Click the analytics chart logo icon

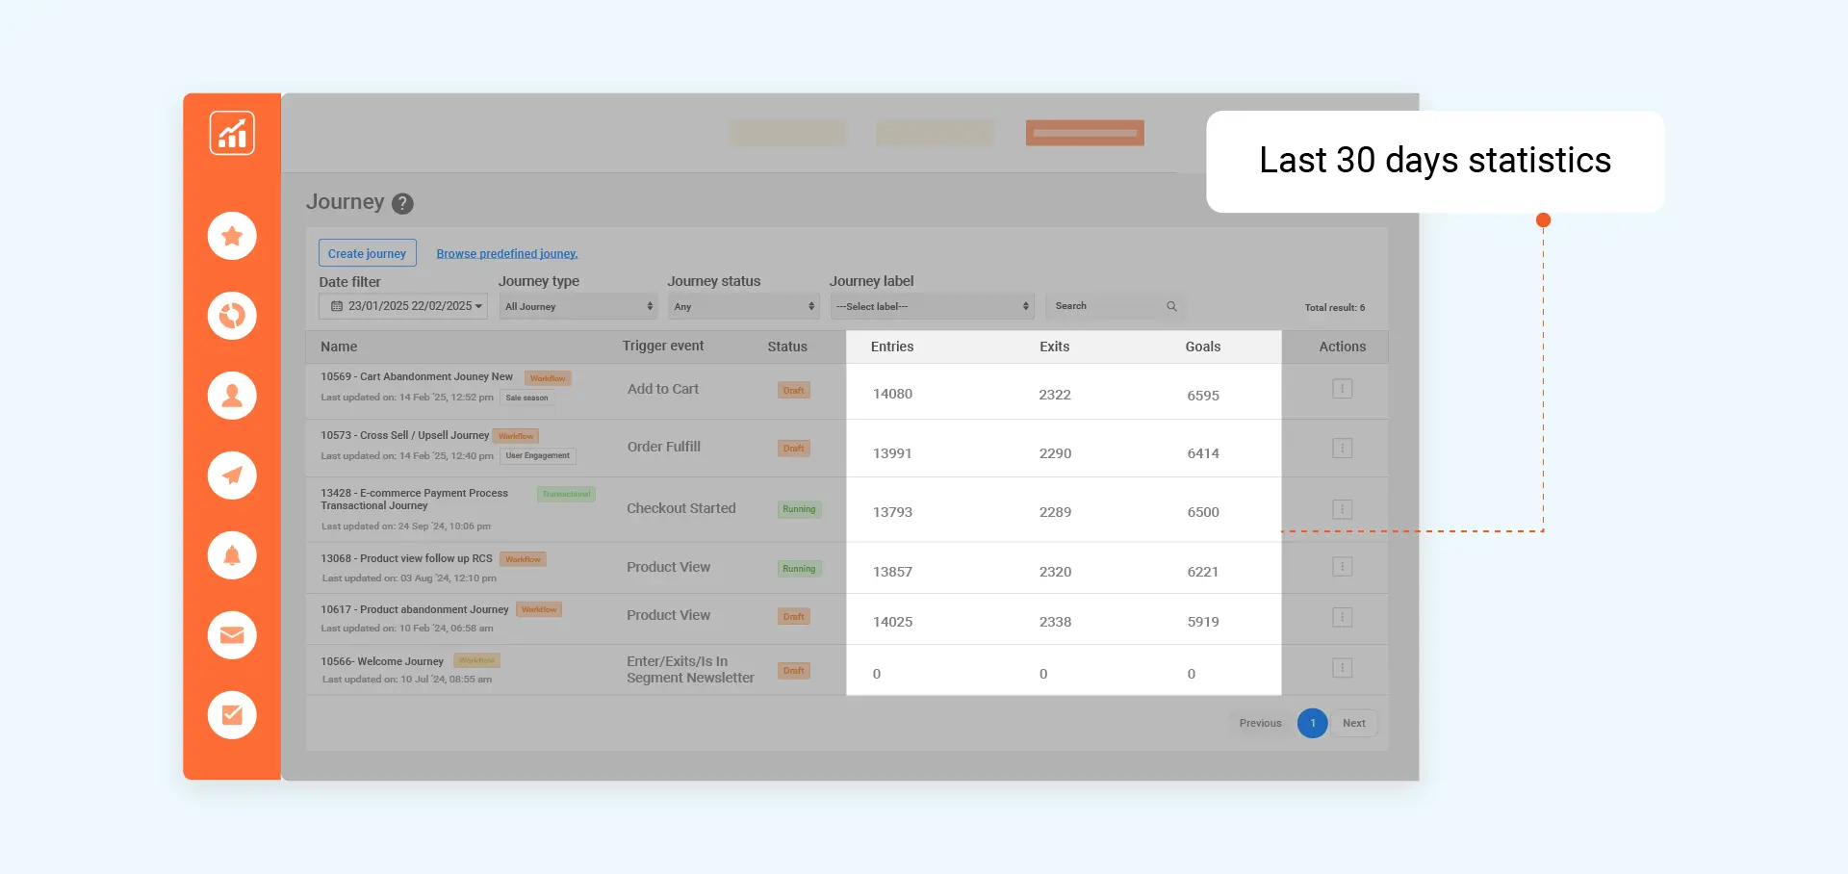click(x=232, y=133)
